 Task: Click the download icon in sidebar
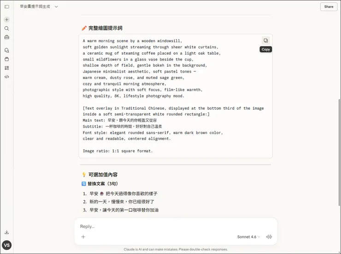pos(7,232)
